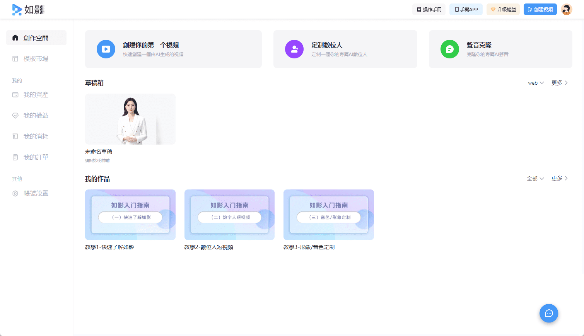Open the 教學1-快速了解如影 thumbnail
This screenshot has height=336, width=584.
tap(130, 215)
